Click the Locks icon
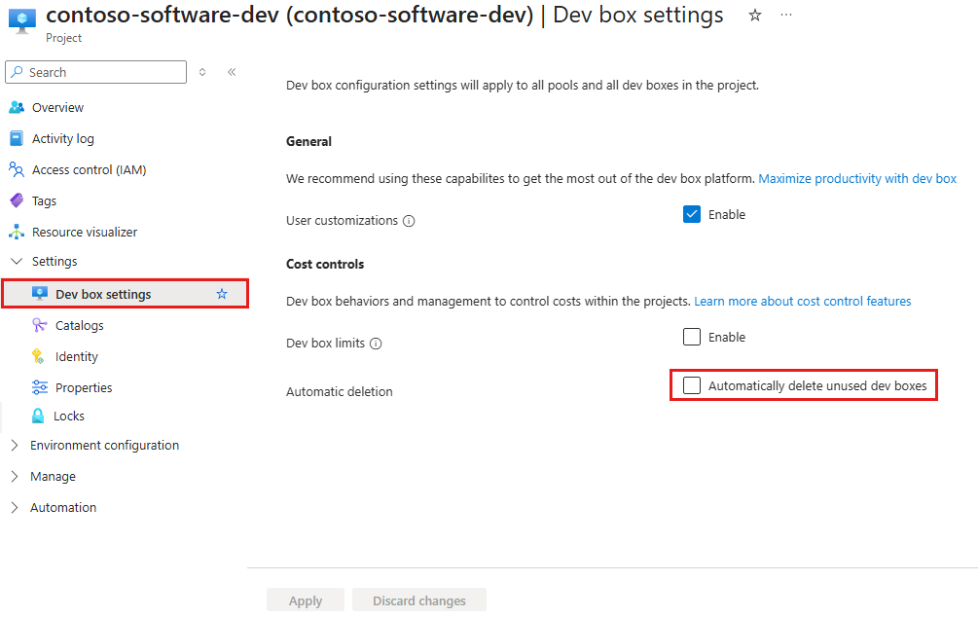The height and width of the screenshot is (617, 978). (39, 416)
